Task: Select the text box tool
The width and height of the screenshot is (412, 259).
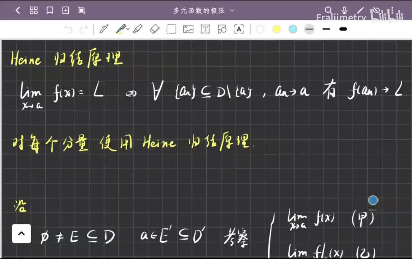Action: coord(205,29)
